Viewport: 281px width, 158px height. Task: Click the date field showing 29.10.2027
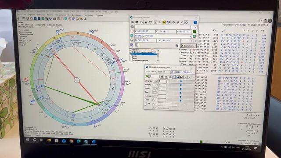pos(144,31)
